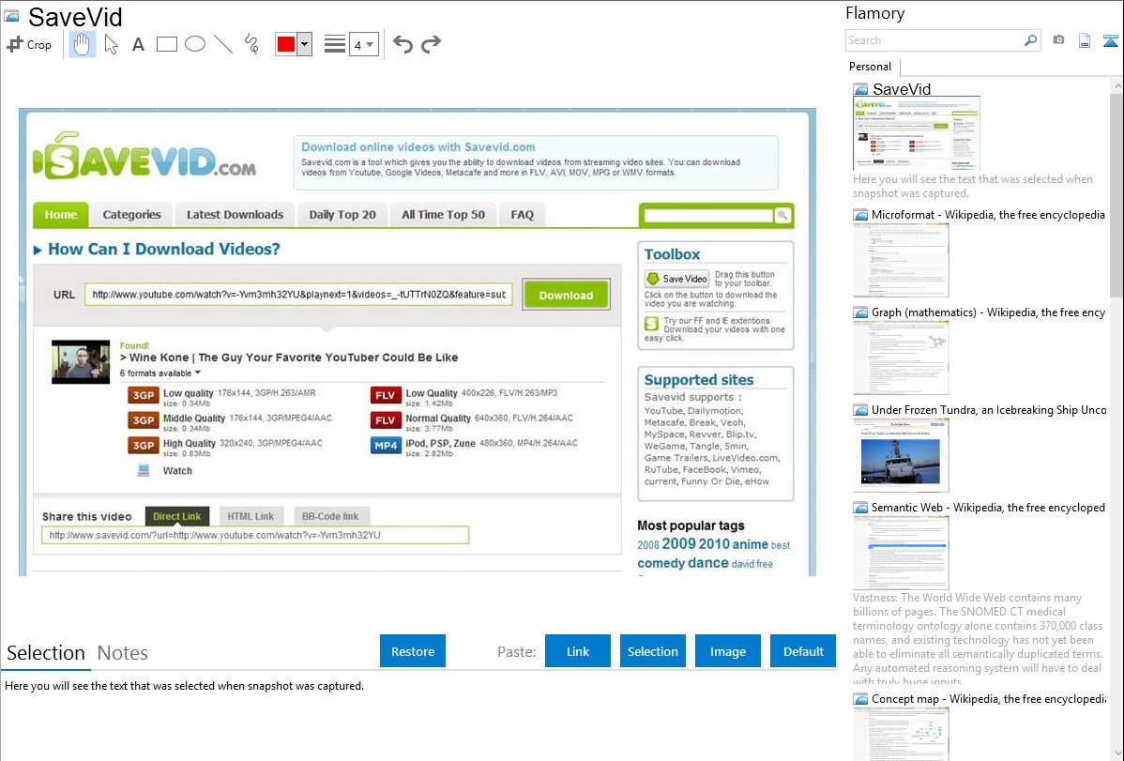The image size is (1124, 761).
Task: Choose the arrow pointer tool
Action: pyautogui.click(x=111, y=44)
